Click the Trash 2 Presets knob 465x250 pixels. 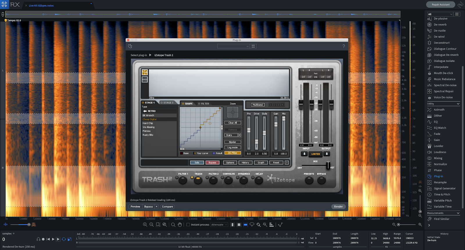309,180
